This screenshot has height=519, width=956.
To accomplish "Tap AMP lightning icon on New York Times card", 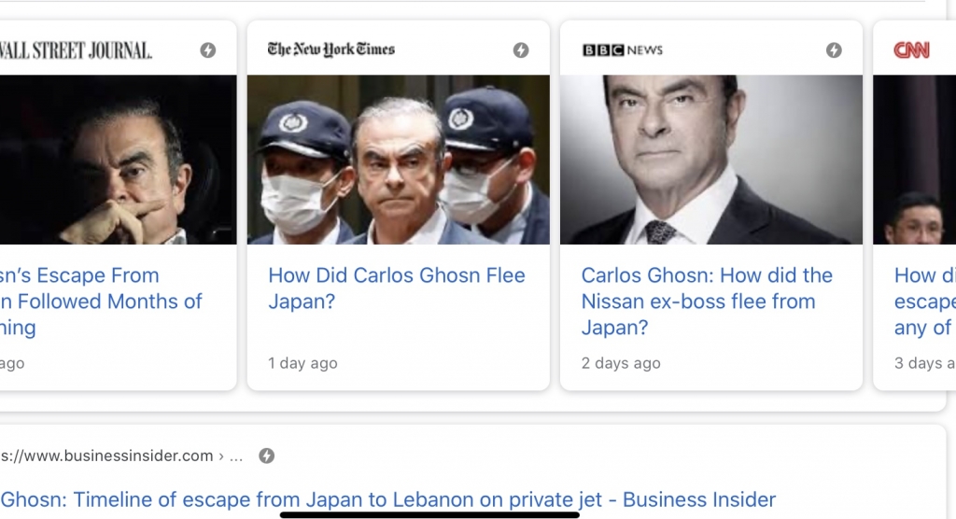I will click(521, 50).
